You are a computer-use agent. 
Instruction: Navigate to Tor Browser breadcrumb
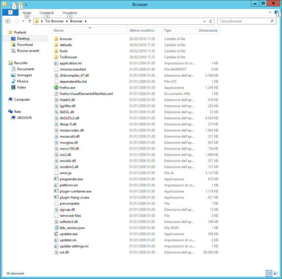point(54,21)
